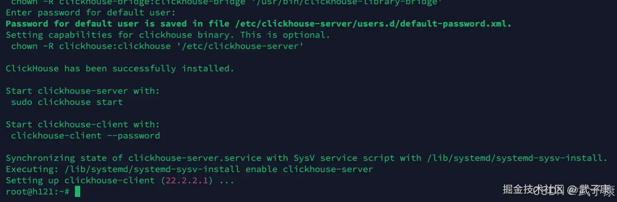Click the bold "Password for default user is saved" text
Image resolution: width=617 pixels, height=202 pixels.
(96, 24)
